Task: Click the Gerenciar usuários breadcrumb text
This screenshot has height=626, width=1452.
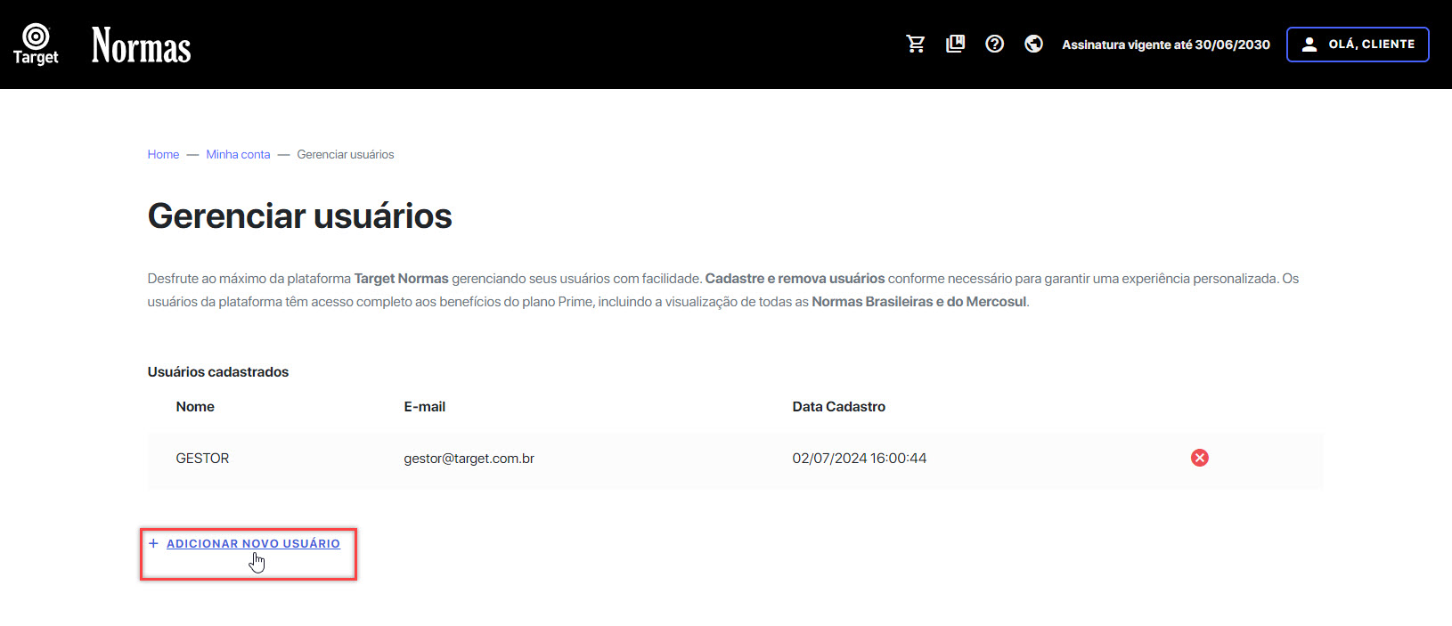Action: (x=345, y=154)
